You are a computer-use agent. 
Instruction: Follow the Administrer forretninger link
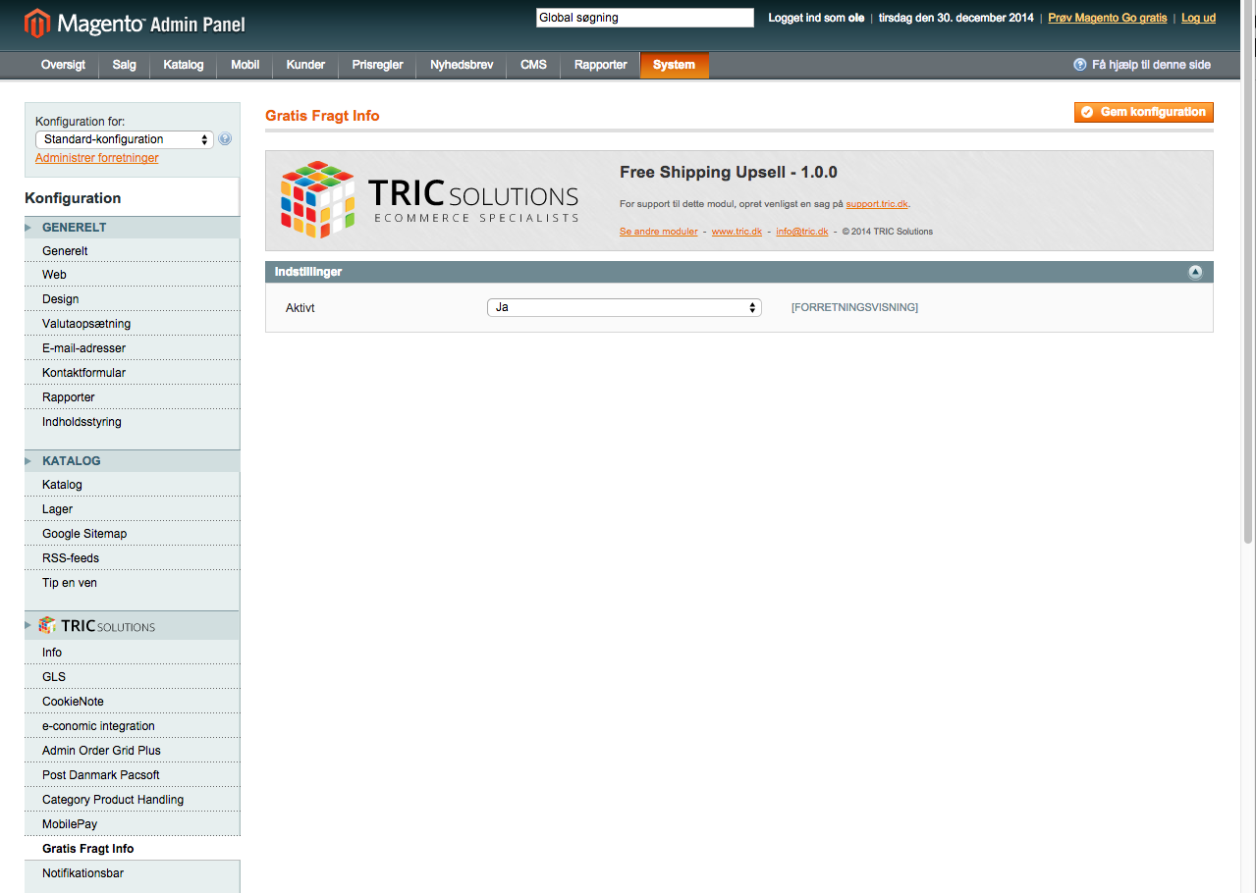click(96, 158)
